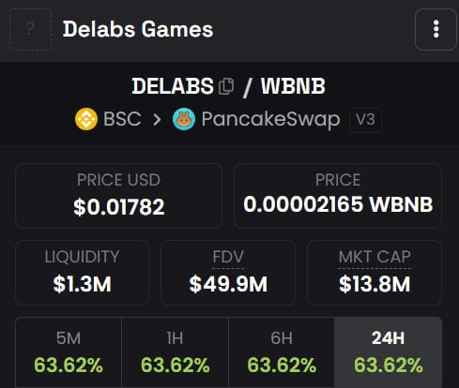Click the FDV dotted label
The height and width of the screenshot is (388, 459).
pyautogui.click(x=228, y=258)
